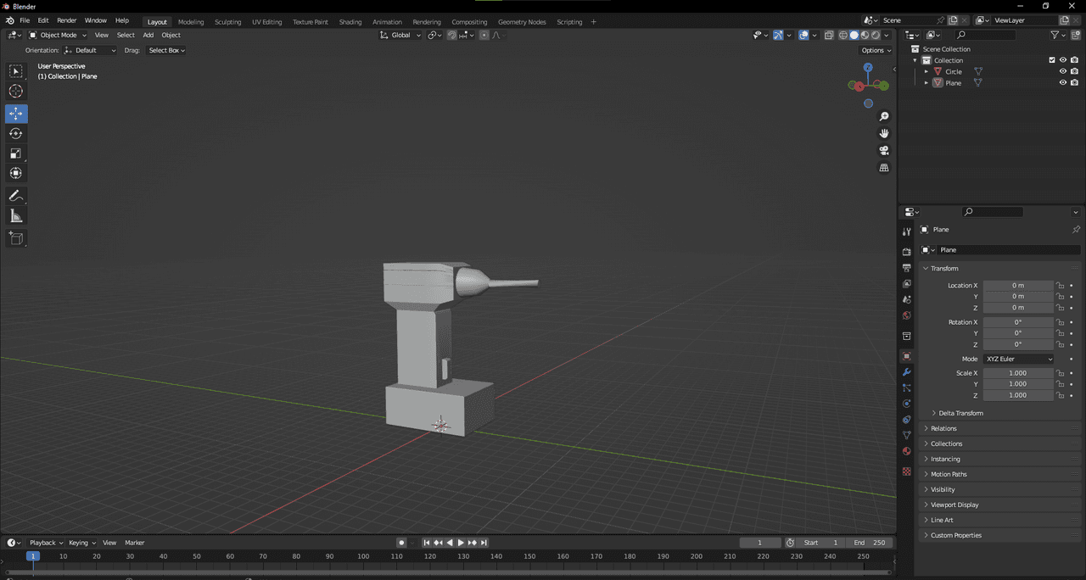
Task: Disable the Plane object in renders
Action: pos(1074,83)
